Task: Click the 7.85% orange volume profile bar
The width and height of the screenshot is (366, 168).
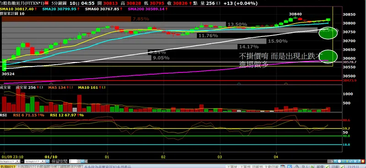Action: coord(66,19)
